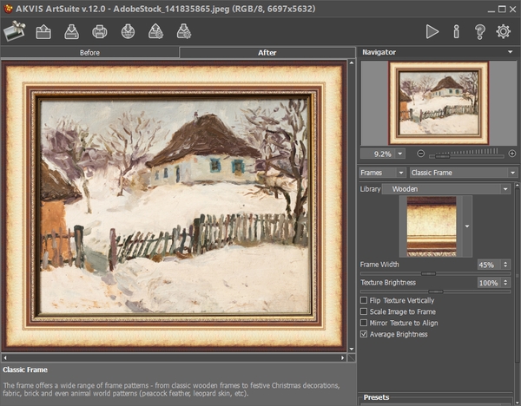Click image view horizontal scrollbar right arrow
The width and height of the screenshot is (521, 406).
click(343, 357)
